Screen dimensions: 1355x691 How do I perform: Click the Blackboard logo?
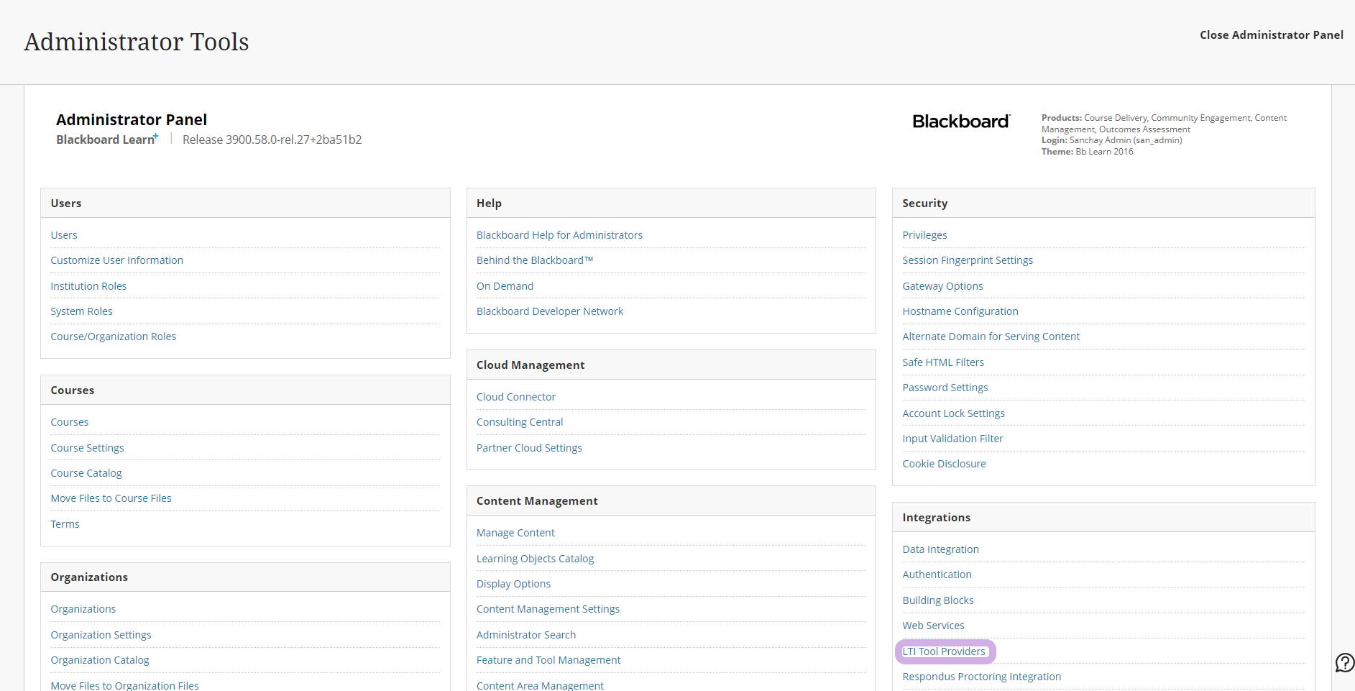click(x=961, y=122)
